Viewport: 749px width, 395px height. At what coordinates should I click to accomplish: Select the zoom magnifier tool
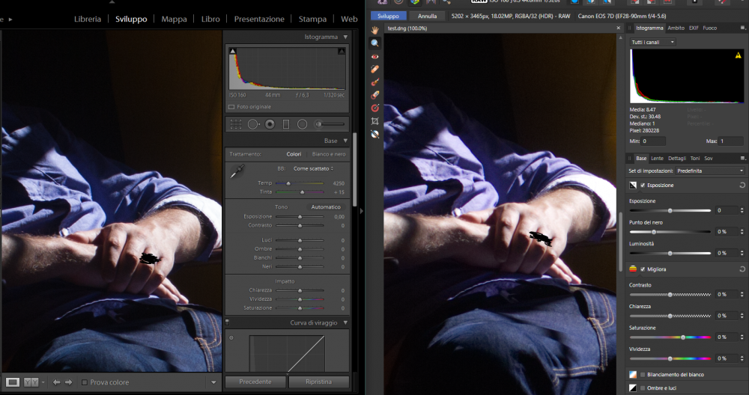click(374, 43)
